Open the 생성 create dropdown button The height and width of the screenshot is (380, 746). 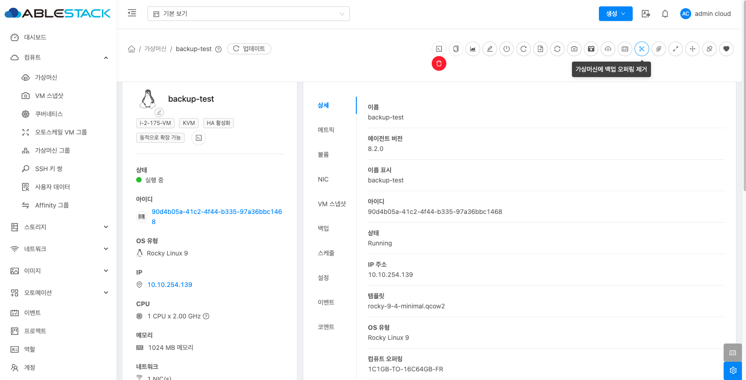615,14
